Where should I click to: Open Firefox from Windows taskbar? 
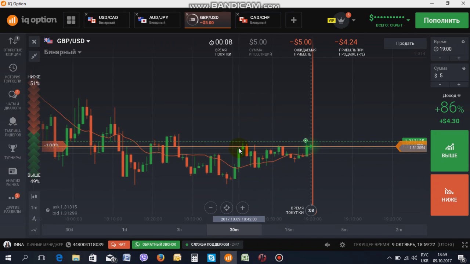point(160,258)
